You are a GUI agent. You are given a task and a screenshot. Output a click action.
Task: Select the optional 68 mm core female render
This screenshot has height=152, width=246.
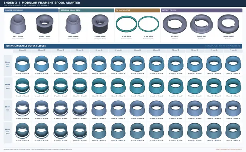pyautogui.click(x=100, y=24)
